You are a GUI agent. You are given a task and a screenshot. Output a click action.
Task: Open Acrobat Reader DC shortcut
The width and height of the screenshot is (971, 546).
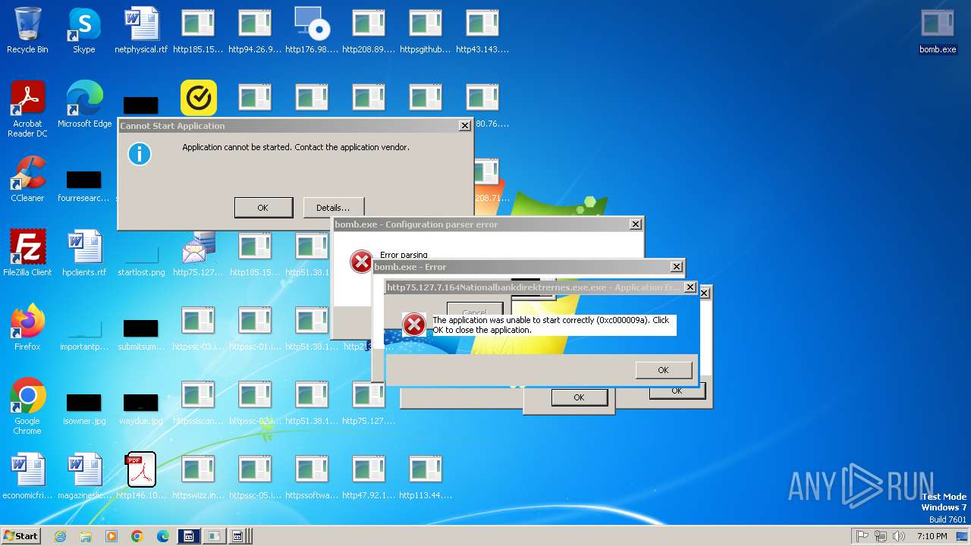pos(27,108)
